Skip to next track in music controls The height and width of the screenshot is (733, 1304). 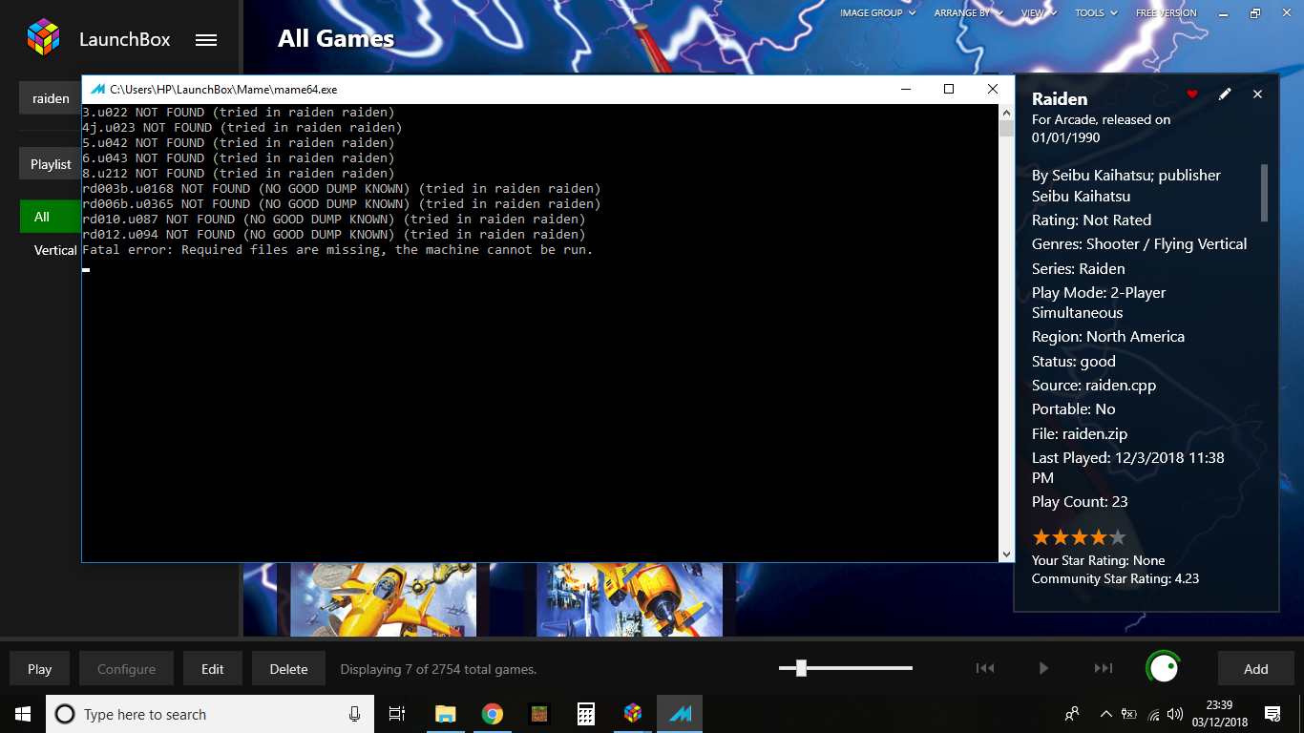(1103, 668)
